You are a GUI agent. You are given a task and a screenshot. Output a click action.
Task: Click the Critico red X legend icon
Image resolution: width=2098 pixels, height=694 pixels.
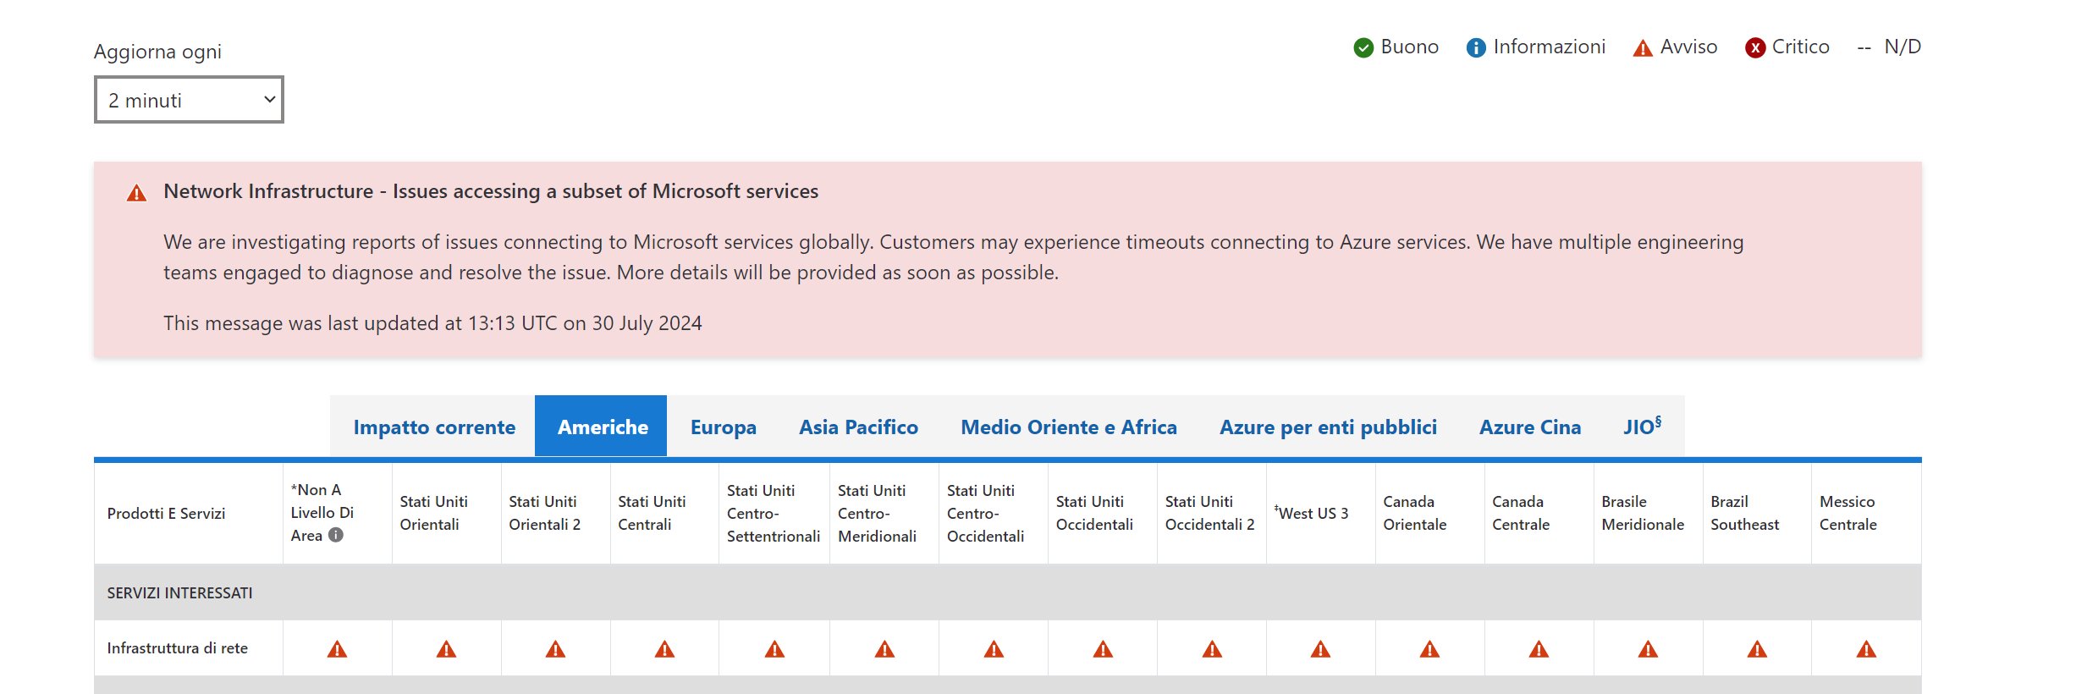click(x=1755, y=48)
